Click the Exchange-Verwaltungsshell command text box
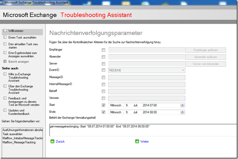 coord(142,130)
